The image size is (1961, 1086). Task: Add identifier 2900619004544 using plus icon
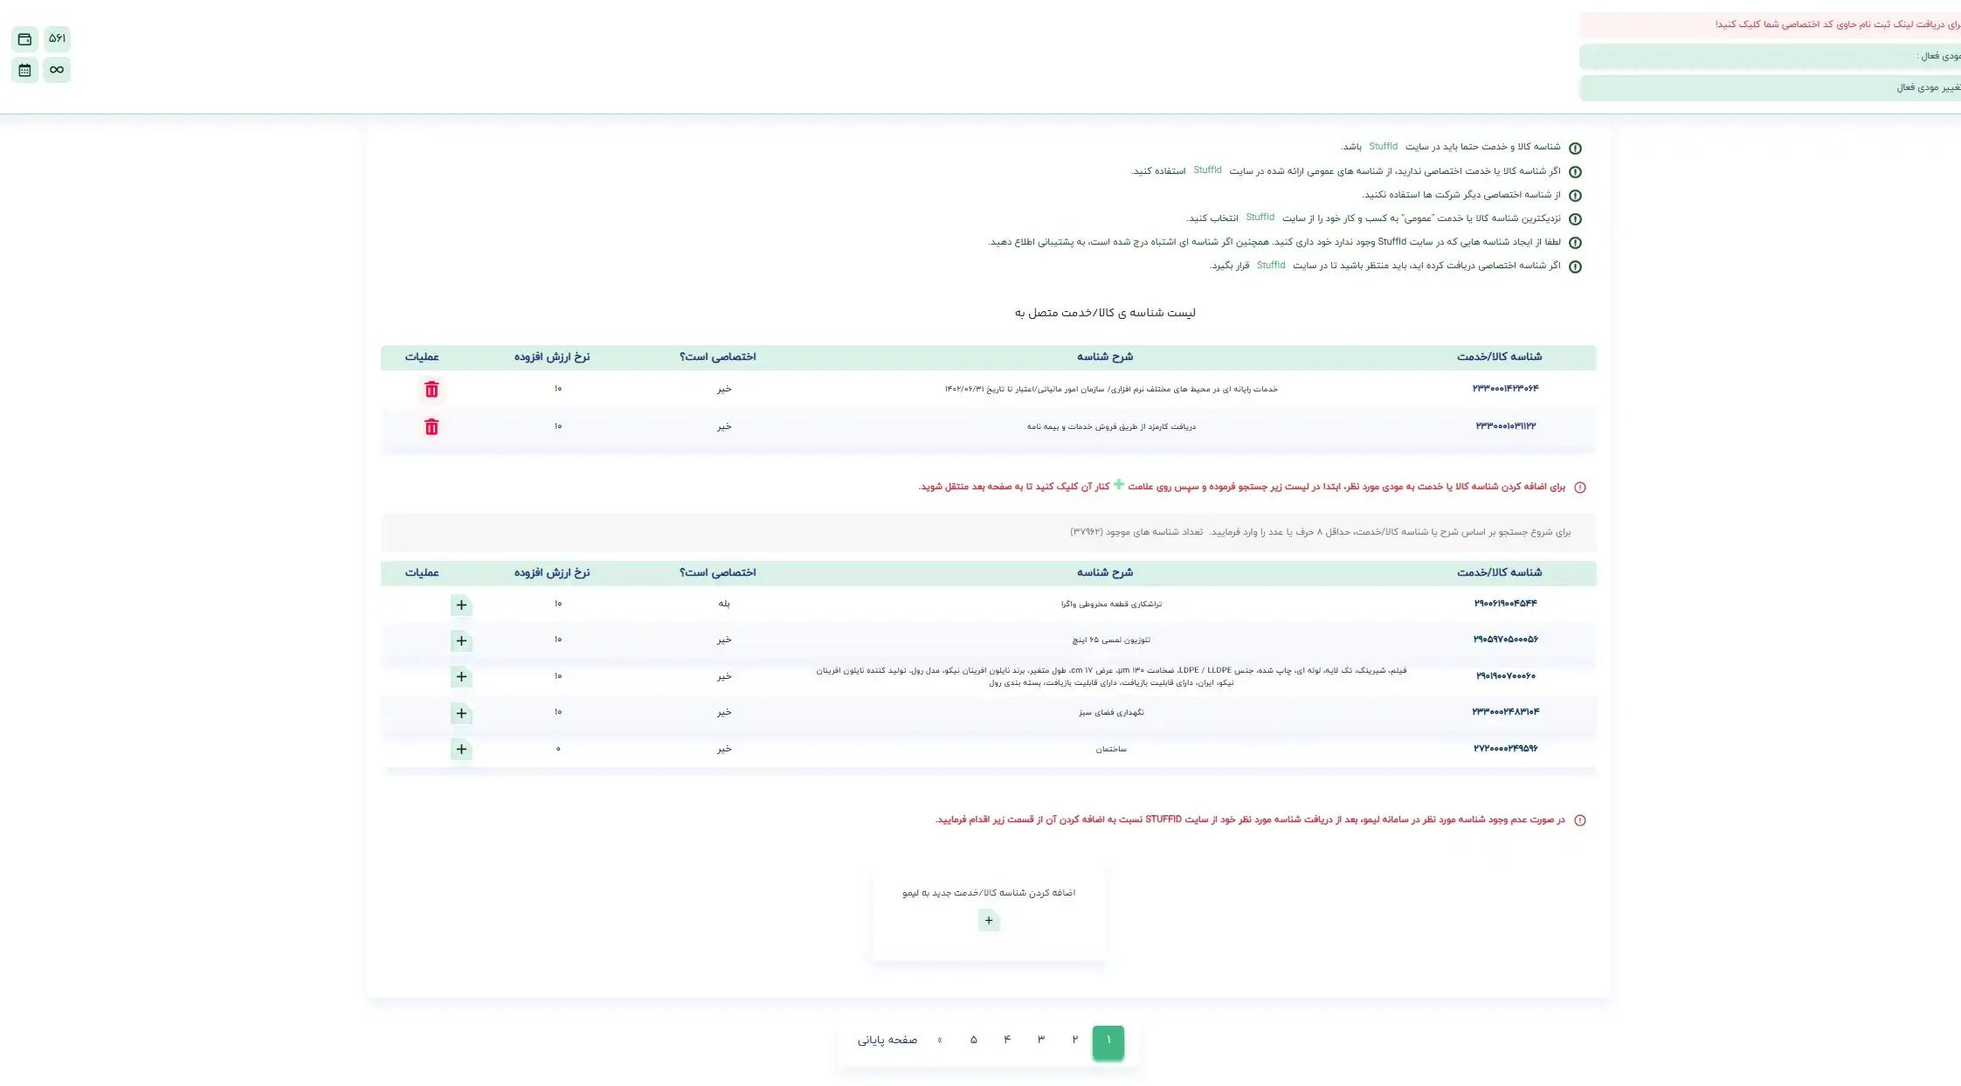coord(461,605)
